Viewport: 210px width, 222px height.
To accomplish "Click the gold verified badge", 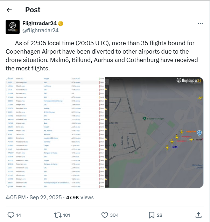I will 61,24.
